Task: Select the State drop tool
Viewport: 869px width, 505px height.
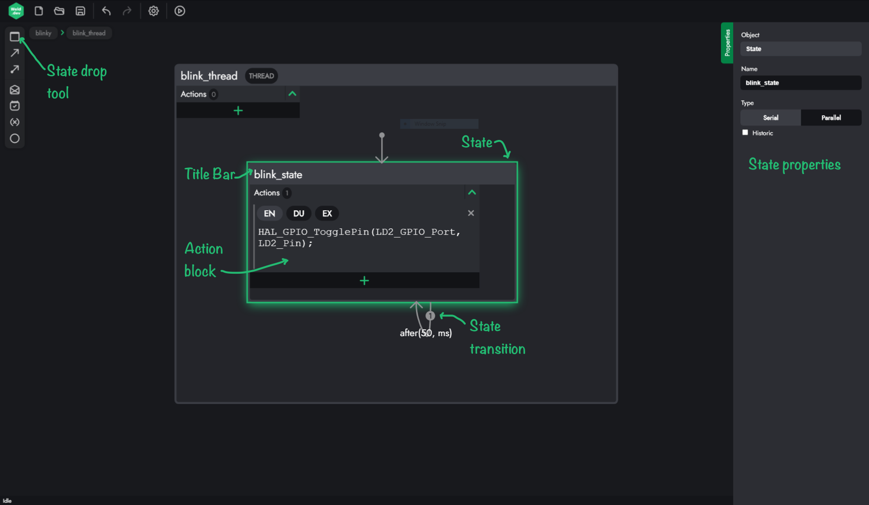Action: [x=14, y=37]
